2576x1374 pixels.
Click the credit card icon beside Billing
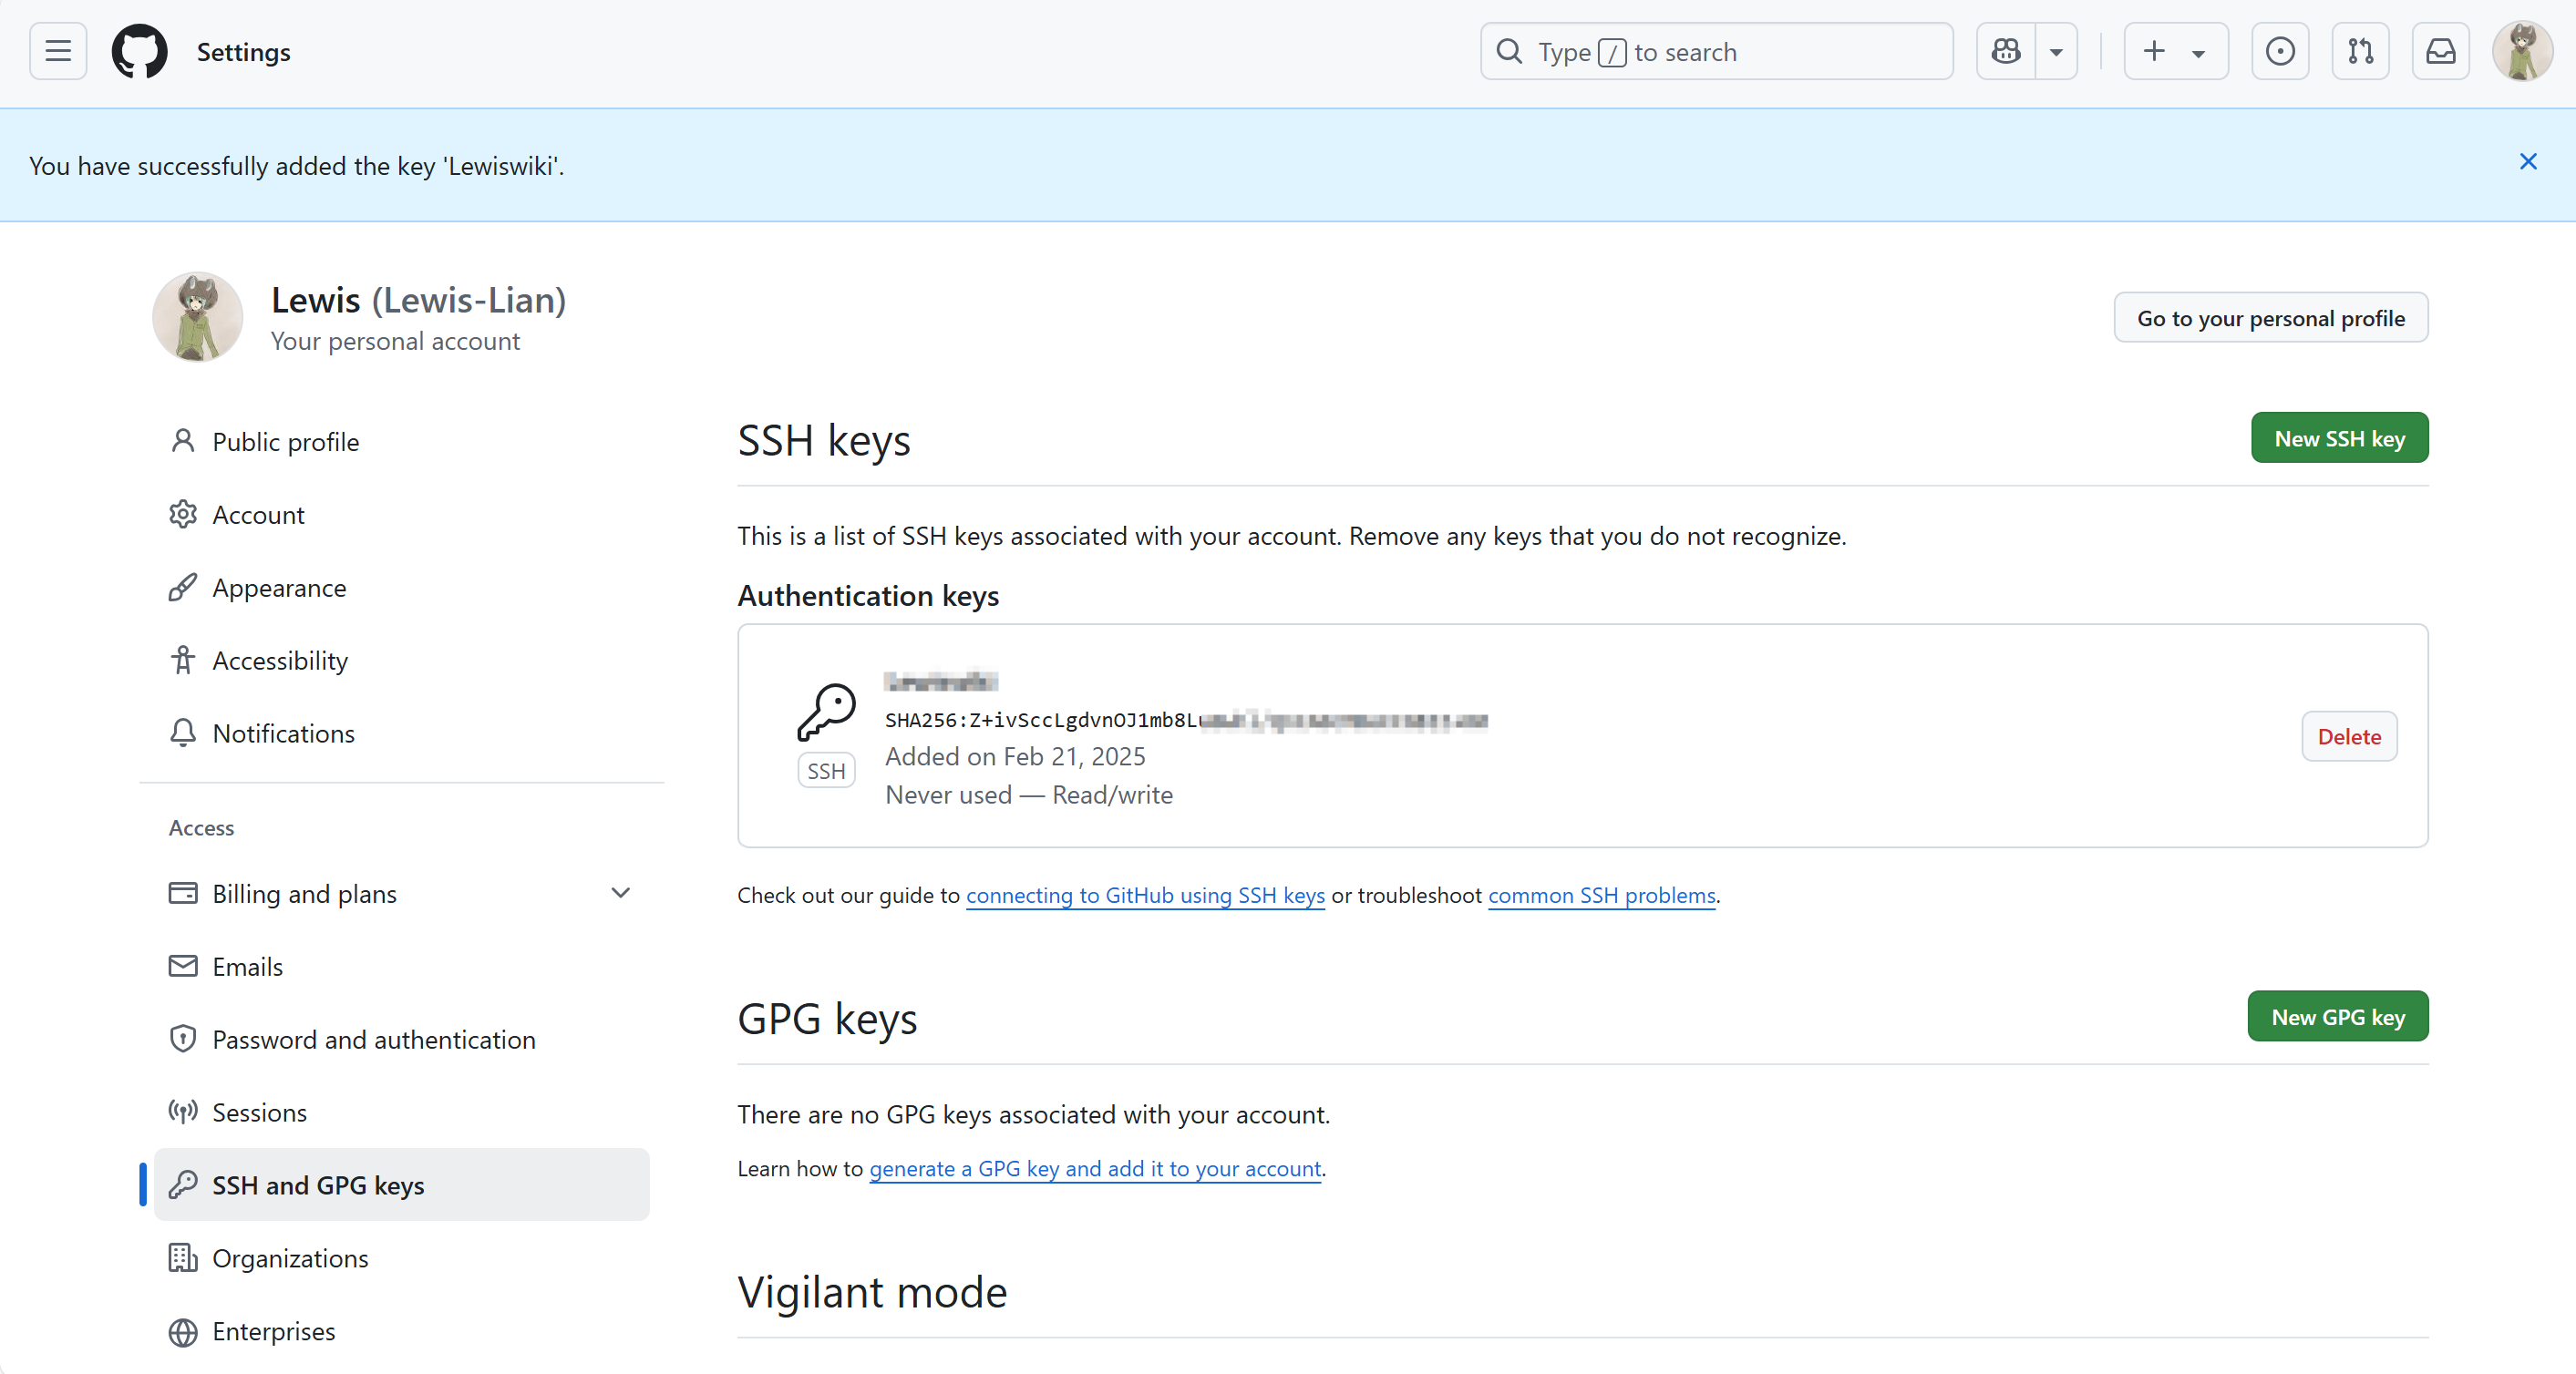click(182, 892)
